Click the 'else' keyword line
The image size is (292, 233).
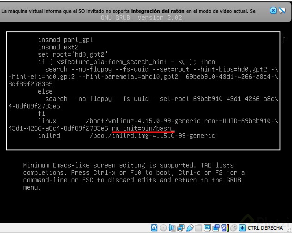(x=45, y=91)
